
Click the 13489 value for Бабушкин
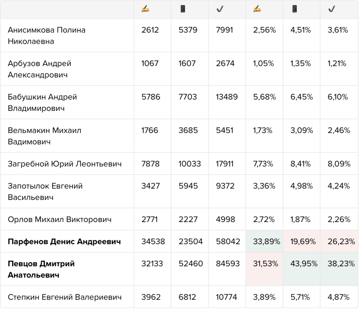tap(227, 97)
